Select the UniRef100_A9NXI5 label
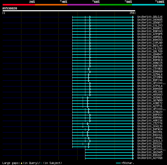Screen dimensions: 167x165 (x=150, y=63)
